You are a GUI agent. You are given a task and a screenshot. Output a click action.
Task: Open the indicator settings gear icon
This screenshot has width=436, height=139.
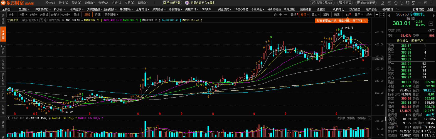46,20
